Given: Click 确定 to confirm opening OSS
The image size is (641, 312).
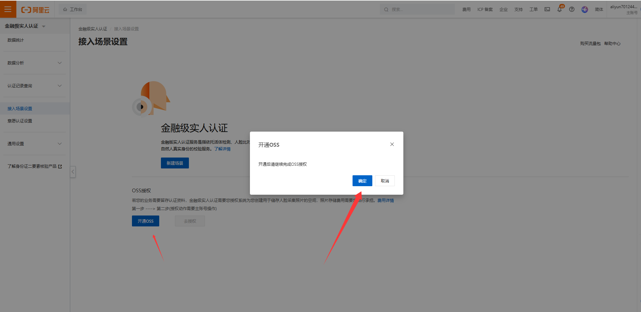Looking at the screenshot, I should coord(362,181).
